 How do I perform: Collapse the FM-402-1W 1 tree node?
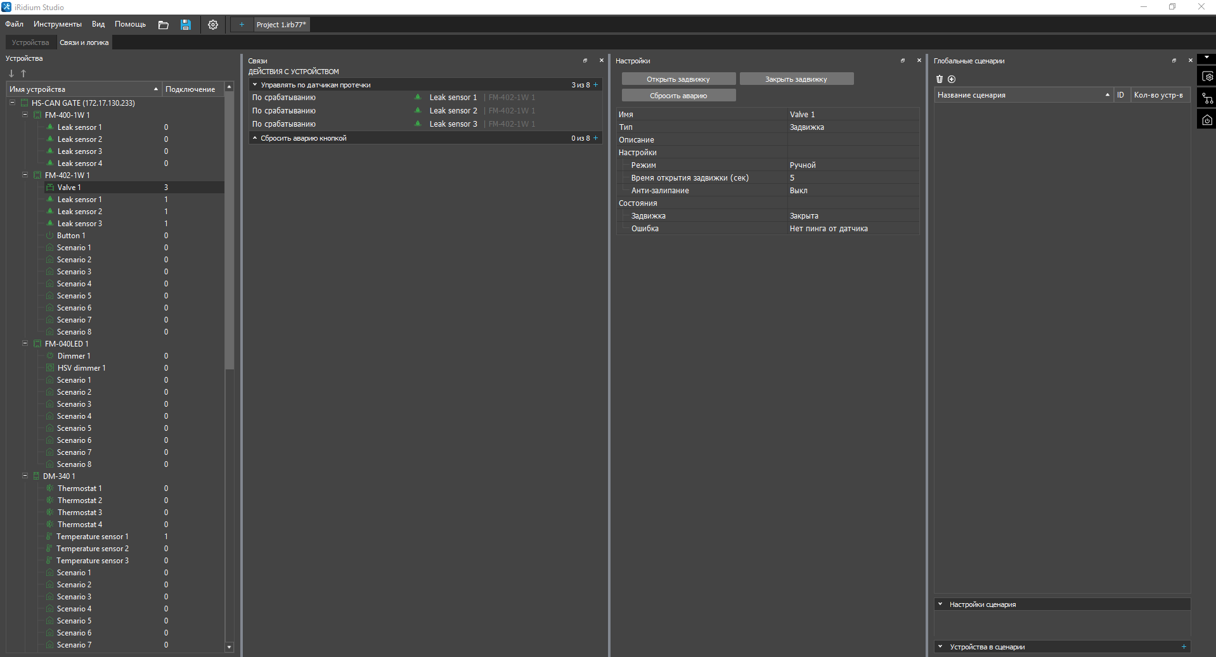pyautogui.click(x=25, y=175)
